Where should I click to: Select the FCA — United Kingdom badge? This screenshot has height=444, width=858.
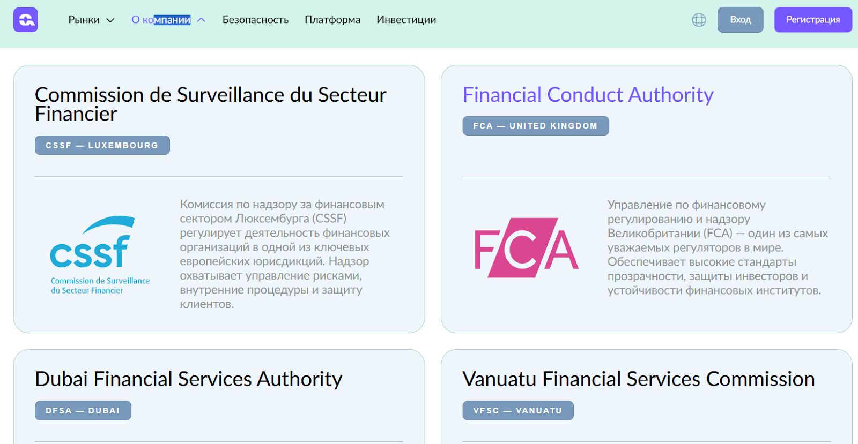[535, 126]
